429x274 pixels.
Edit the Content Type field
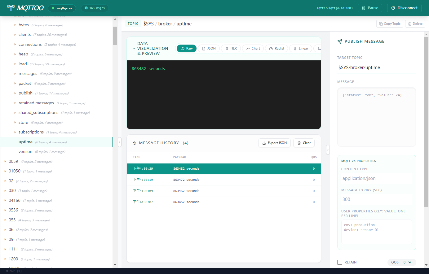click(377, 178)
